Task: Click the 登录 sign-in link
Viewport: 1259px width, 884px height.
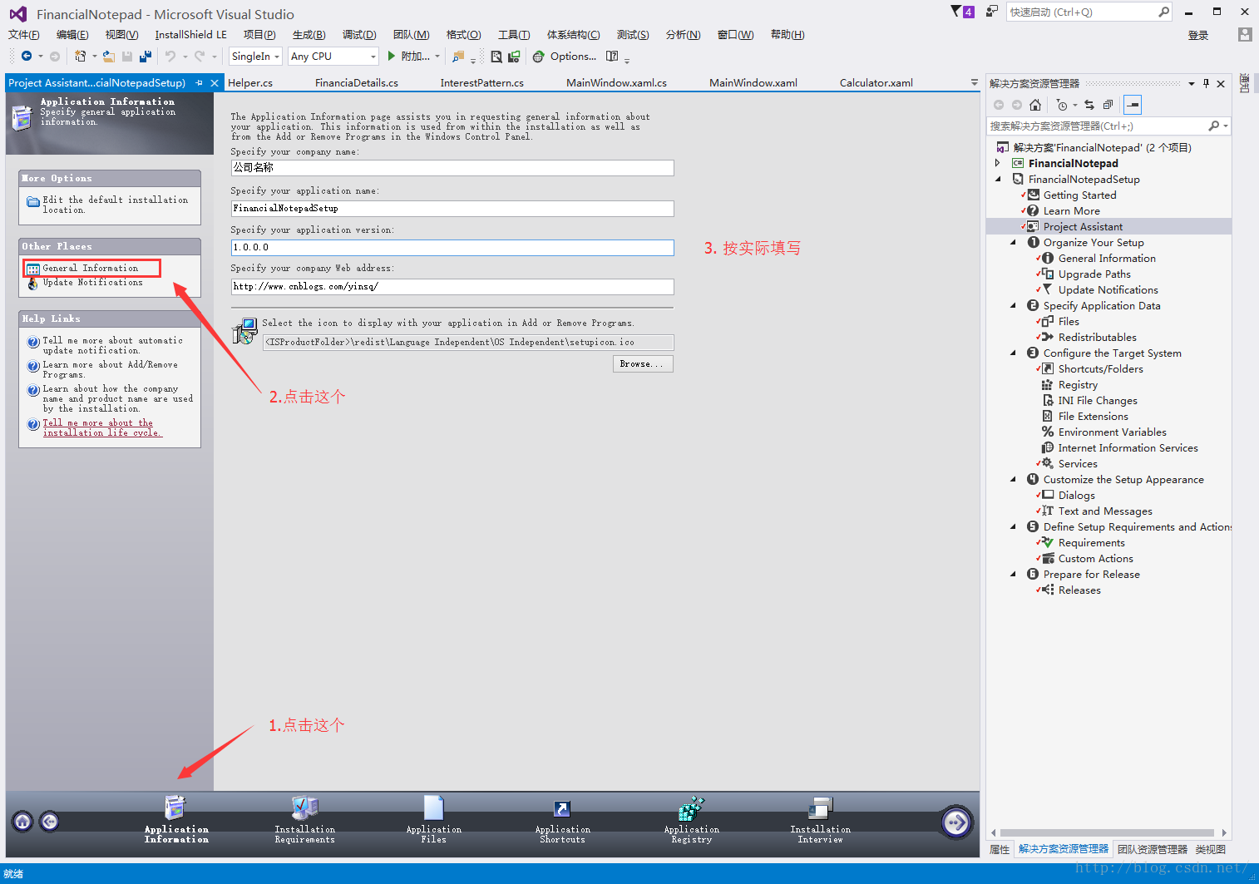Action: tap(1198, 35)
